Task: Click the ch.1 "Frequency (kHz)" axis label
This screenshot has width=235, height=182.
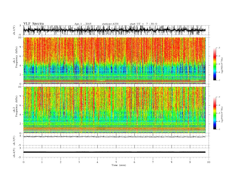Action: [17, 57]
